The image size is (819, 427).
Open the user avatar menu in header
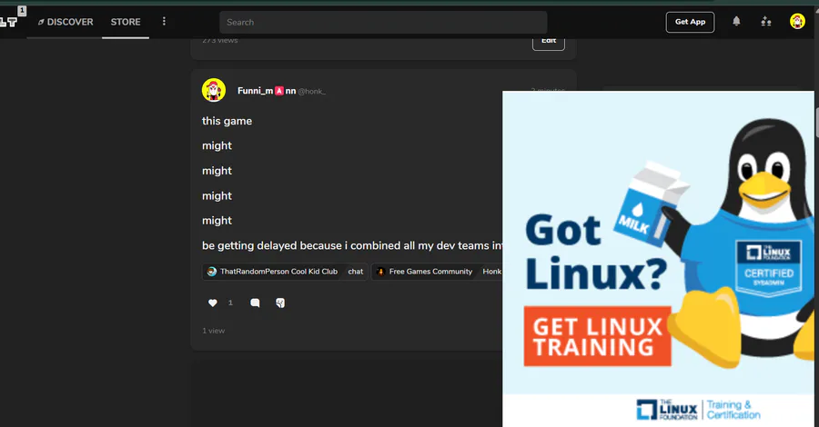click(797, 22)
